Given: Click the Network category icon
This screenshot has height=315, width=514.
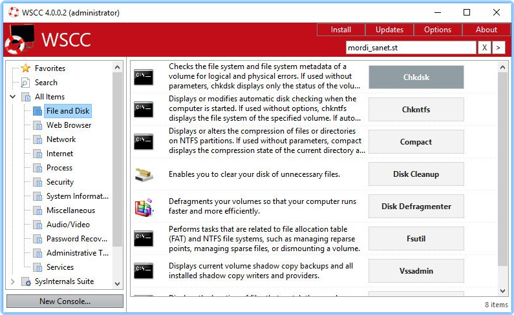Looking at the screenshot, I should coord(37,139).
